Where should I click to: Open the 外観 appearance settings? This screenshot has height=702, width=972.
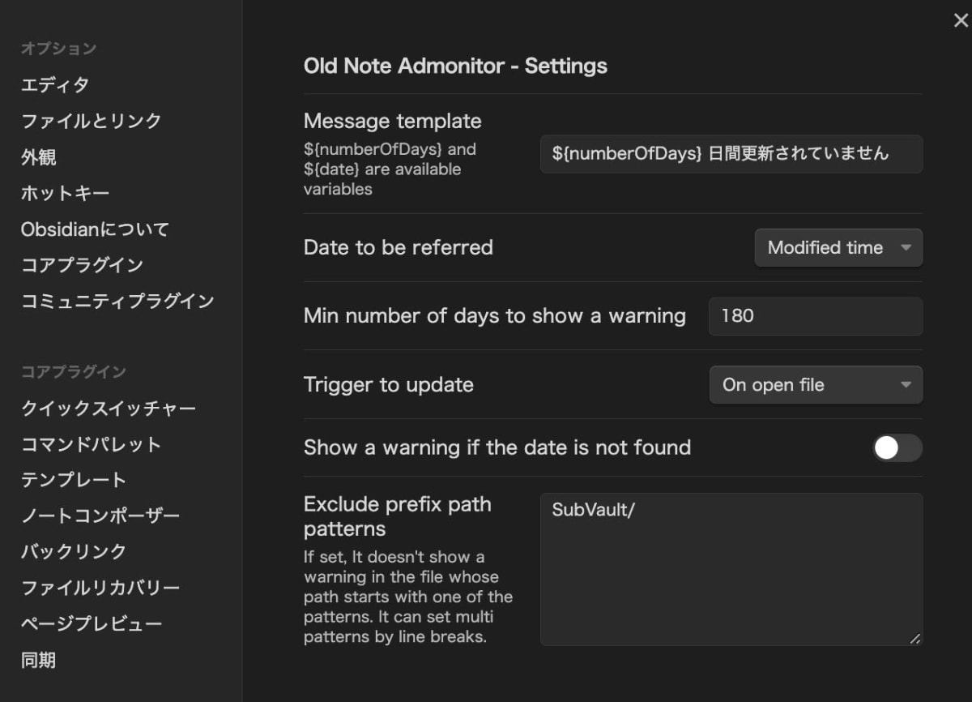click(38, 157)
